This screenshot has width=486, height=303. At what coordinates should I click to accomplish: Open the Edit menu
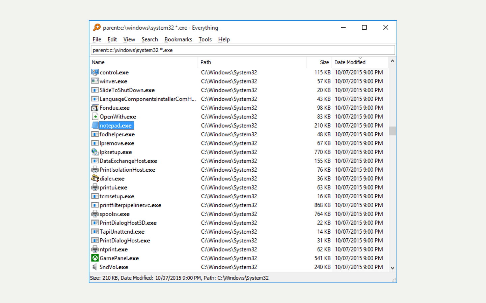coord(112,39)
